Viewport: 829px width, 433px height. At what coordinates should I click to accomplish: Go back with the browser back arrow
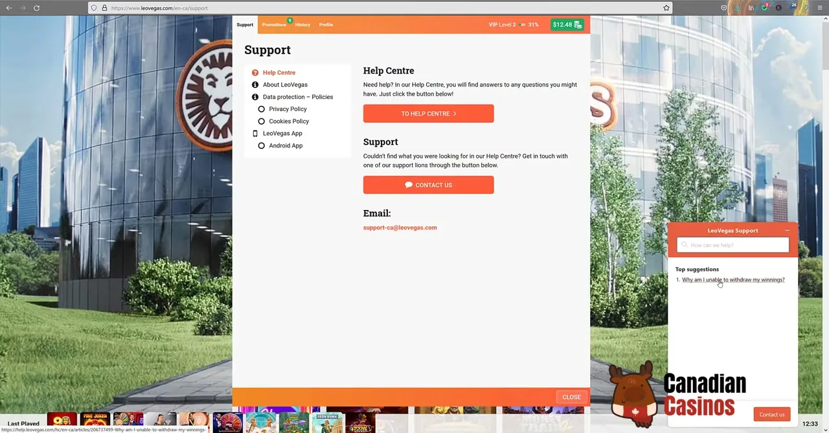point(9,8)
